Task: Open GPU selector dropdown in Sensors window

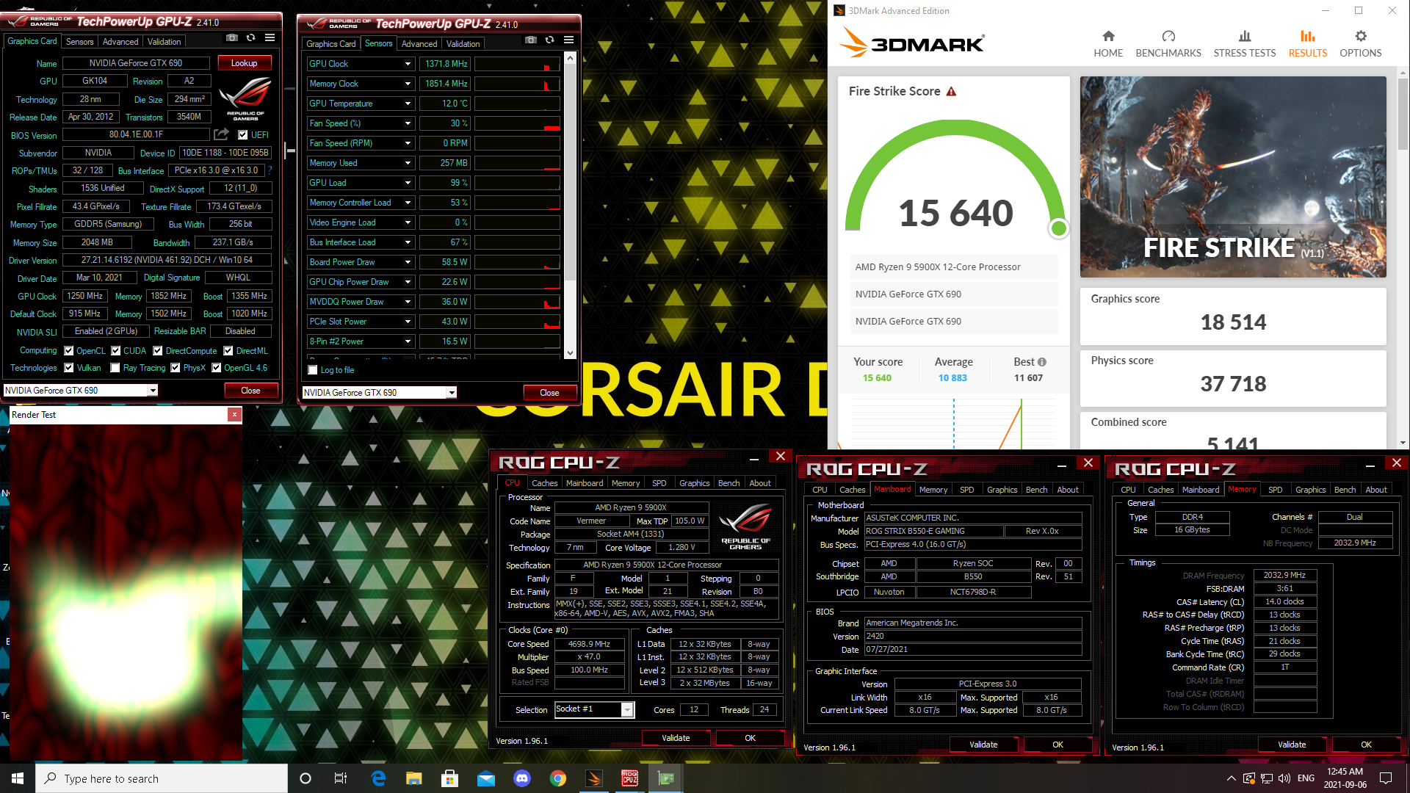Action: point(452,393)
